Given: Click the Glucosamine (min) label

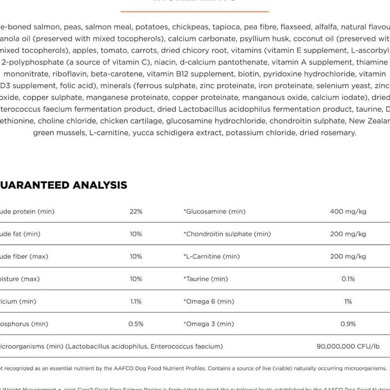Looking at the screenshot, I should point(214,211).
